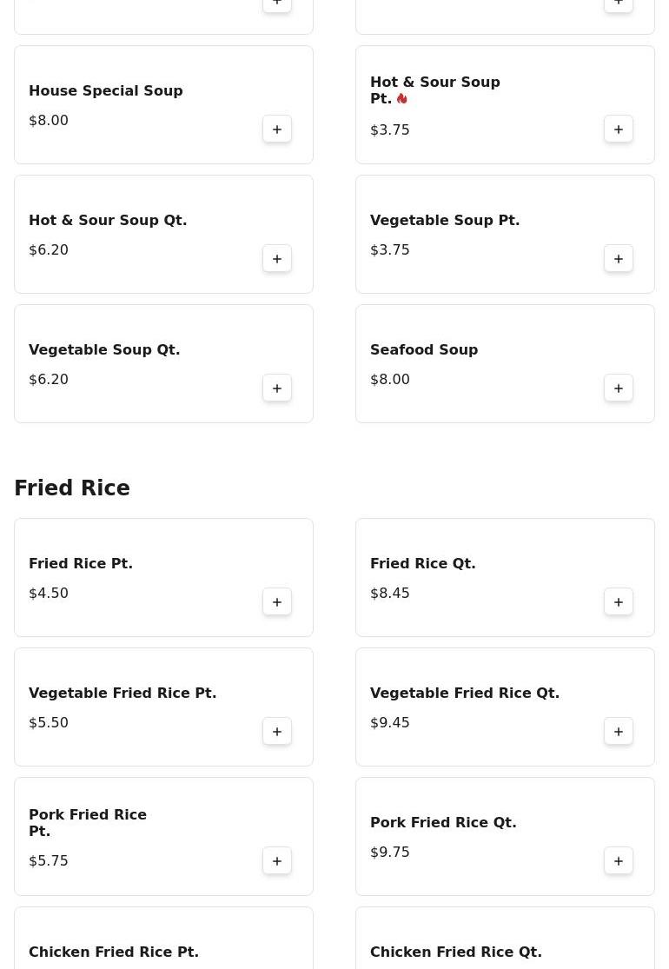The height and width of the screenshot is (969, 669).
Task: Add Fried Rice Pt. to cart
Action: 277,602
